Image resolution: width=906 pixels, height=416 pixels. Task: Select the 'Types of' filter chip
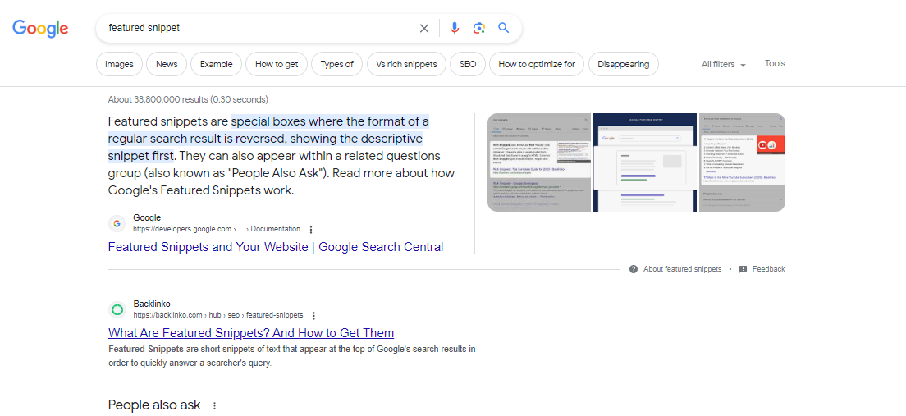coord(336,64)
